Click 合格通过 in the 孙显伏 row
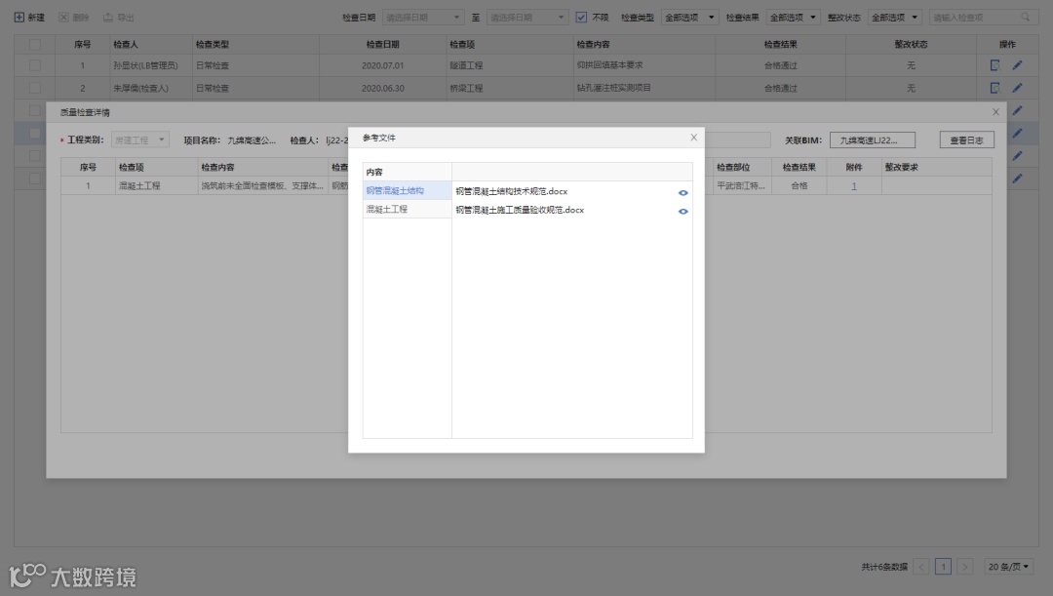Viewport: 1053px width, 596px height. point(780,66)
